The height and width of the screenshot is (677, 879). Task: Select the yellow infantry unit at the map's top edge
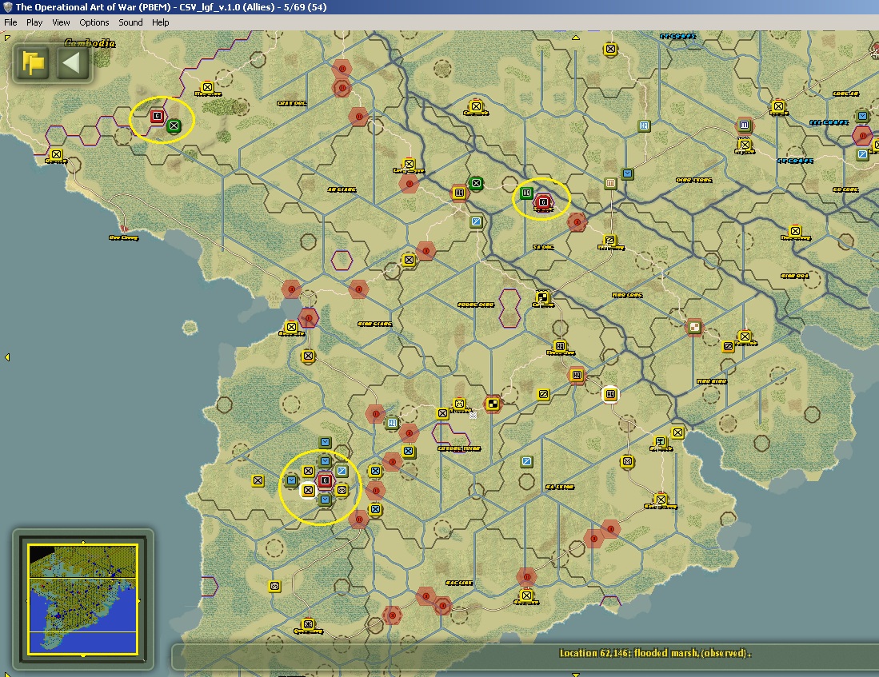point(610,49)
